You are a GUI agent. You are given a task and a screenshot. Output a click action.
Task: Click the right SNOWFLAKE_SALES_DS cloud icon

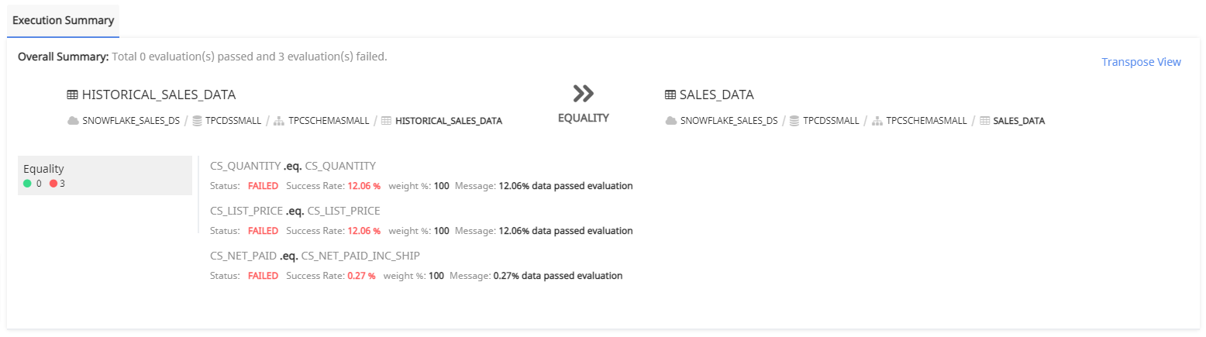671,121
